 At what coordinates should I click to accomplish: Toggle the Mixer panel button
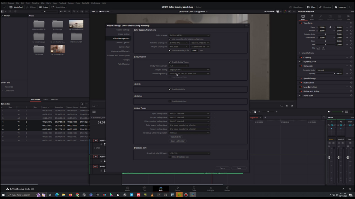pyautogui.click(x=311, y=7)
